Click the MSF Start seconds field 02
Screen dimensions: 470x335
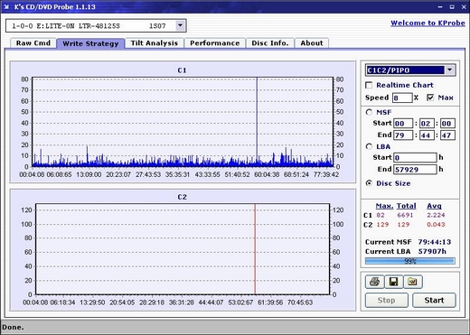click(x=427, y=124)
